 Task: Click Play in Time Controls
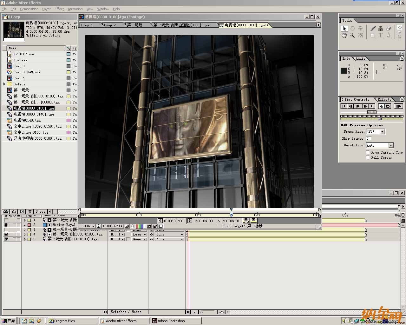(x=358, y=106)
